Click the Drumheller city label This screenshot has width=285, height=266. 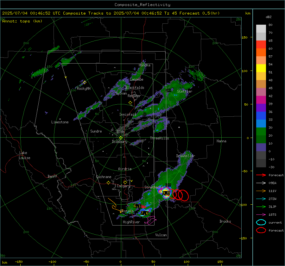tap(186, 156)
